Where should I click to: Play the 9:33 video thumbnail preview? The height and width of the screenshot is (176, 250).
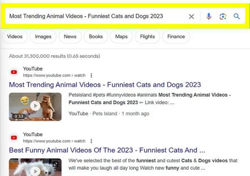pos(35,107)
